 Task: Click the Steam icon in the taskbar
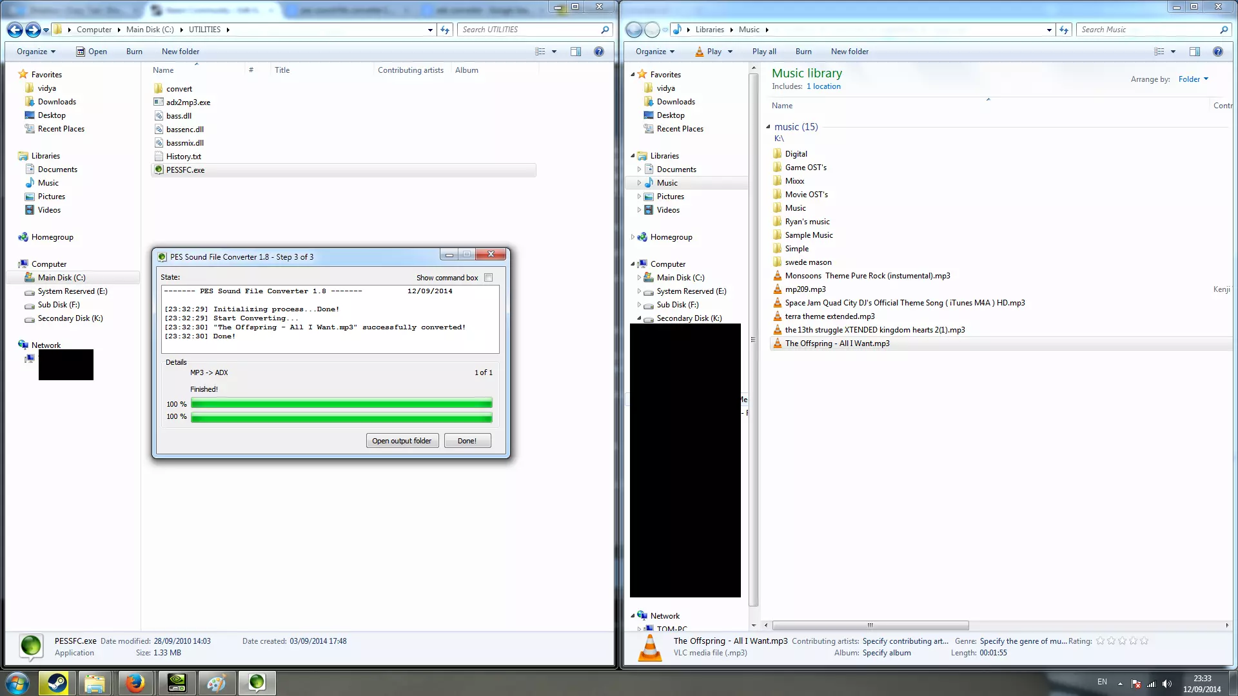pyautogui.click(x=57, y=682)
